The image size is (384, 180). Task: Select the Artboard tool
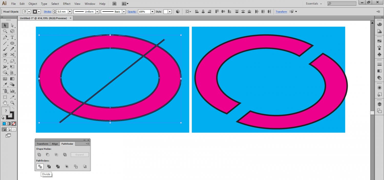pyautogui.click(x=5, y=97)
